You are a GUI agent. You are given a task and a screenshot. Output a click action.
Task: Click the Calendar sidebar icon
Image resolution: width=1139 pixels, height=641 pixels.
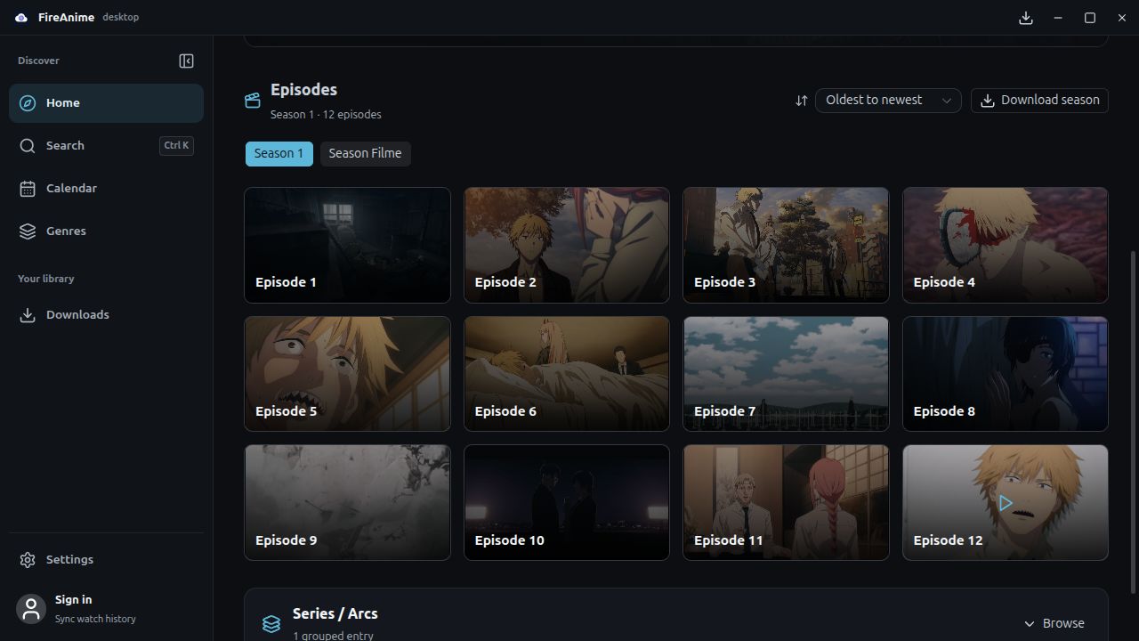[x=28, y=189]
